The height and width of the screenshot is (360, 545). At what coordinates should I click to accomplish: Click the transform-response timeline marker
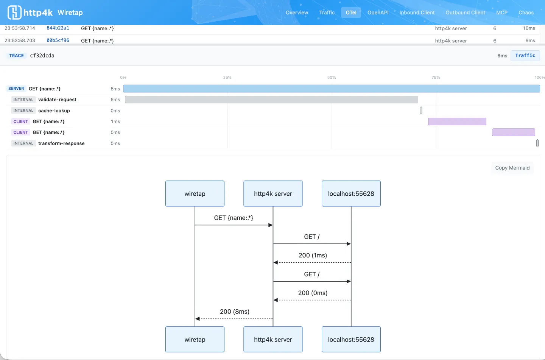click(537, 143)
